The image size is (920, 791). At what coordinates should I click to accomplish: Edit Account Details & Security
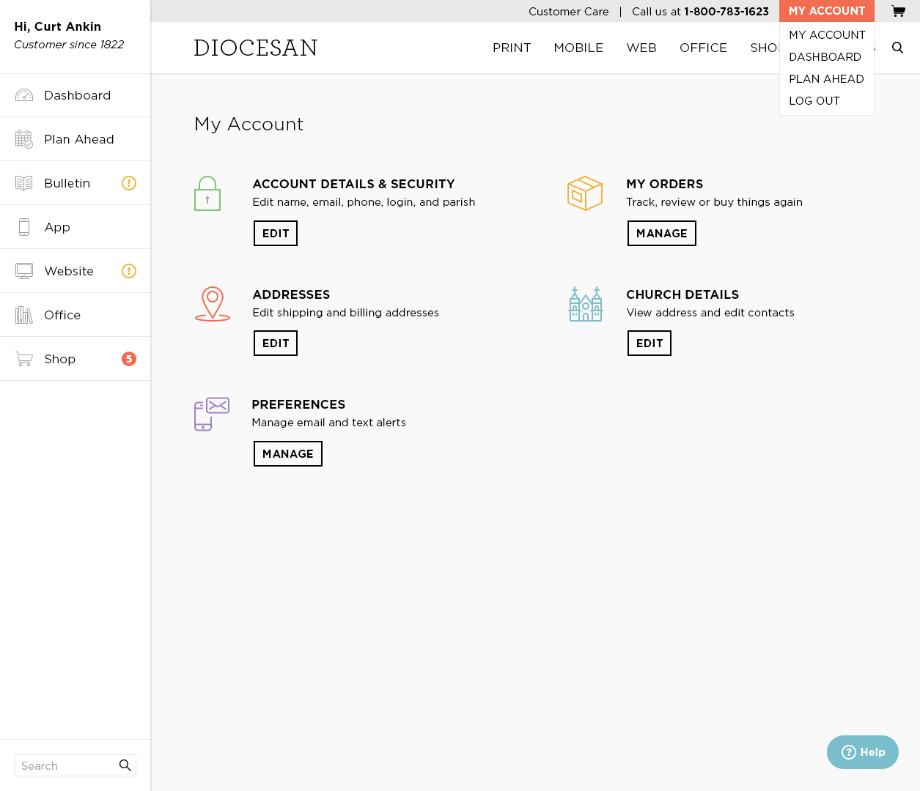click(x=276, y=234)
